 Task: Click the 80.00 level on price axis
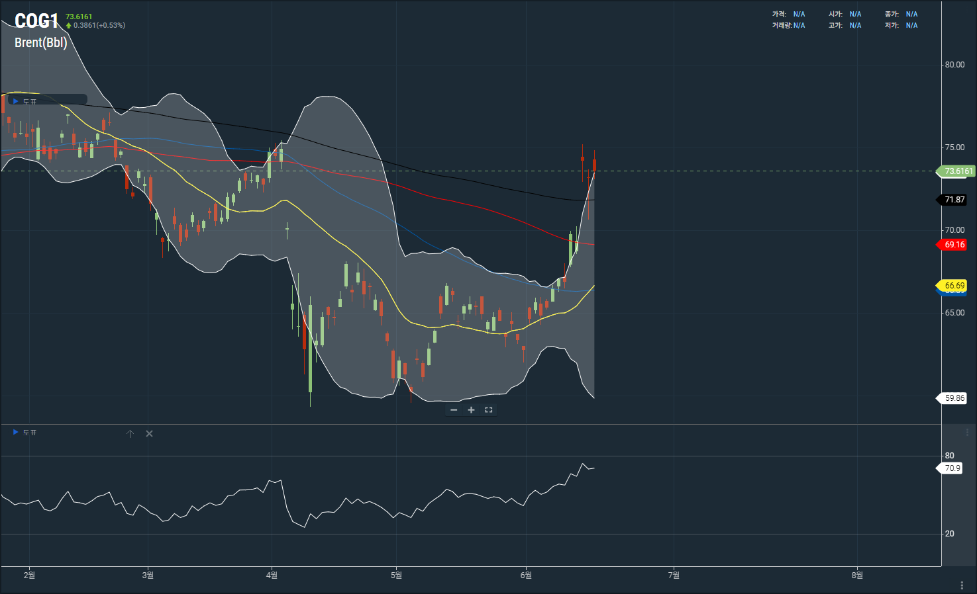(x=954, y=65)
